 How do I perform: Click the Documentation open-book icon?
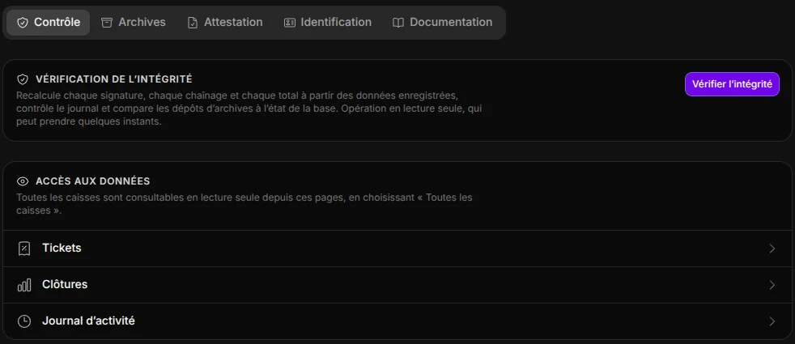tap(398, 23)
